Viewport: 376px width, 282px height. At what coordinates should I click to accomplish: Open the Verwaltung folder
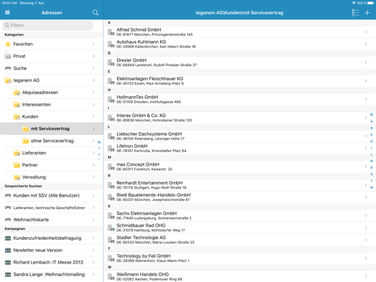click(x=52, y=177)
